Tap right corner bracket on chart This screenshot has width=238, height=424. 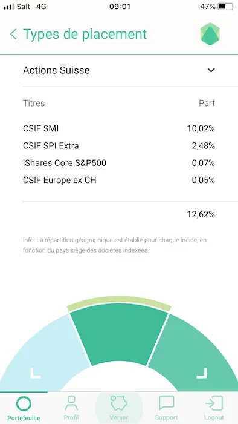pos(202,373)
